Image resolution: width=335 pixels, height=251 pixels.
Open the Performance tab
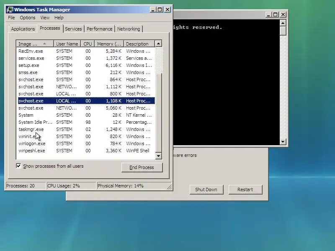(99, 29)
